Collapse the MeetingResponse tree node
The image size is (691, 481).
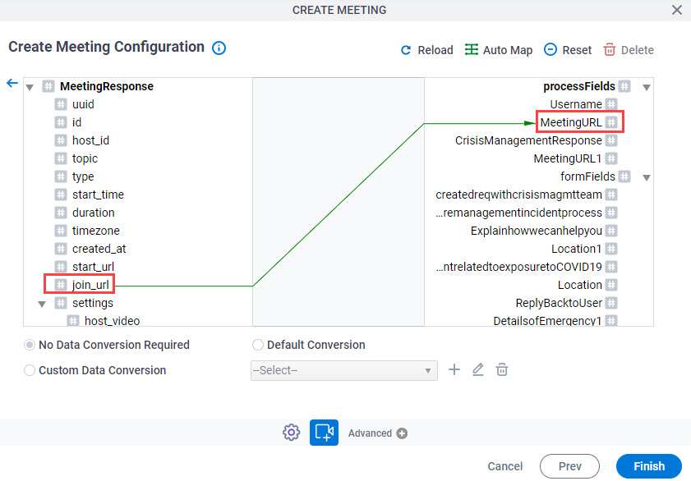(x=30, y=87)
